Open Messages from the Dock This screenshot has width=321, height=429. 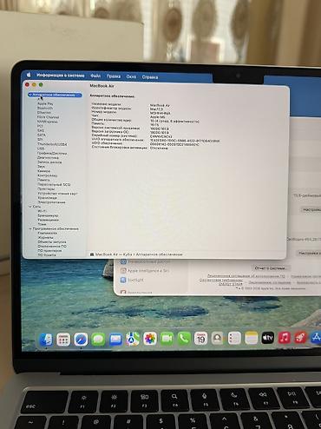point(98,340)
